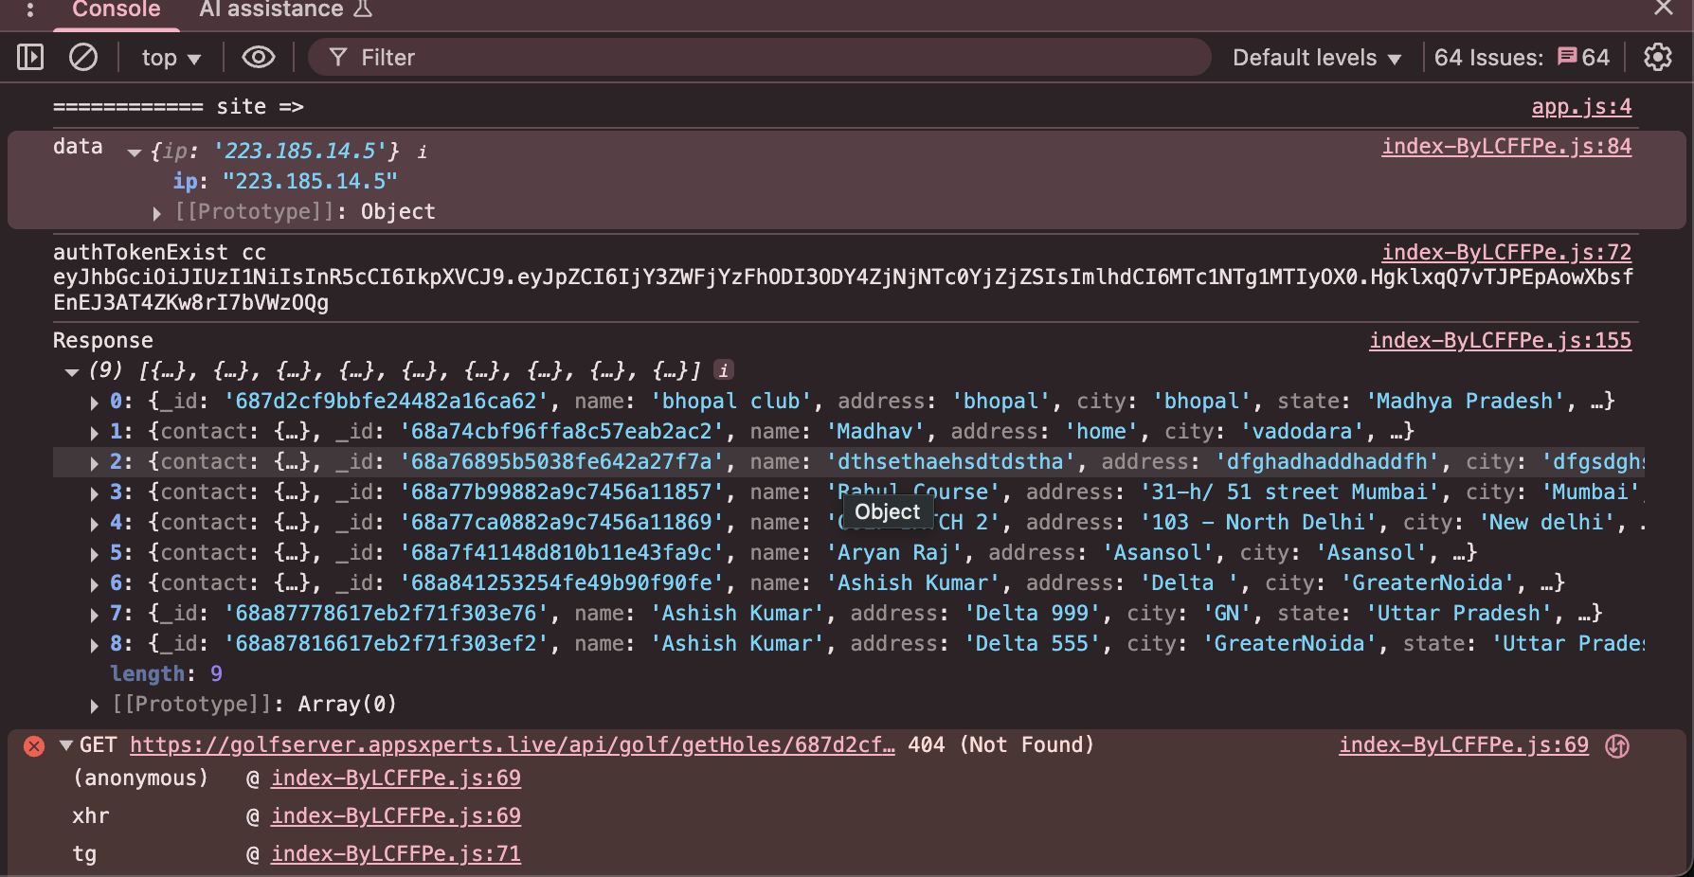The image size is (1694, 877).
Task: Collapse the GET 404 error stack trace
Action: coord(66,745)
